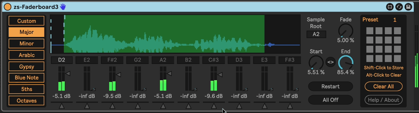Viewport: 419px width, 113px height.
Task: Click the triangle button below D3 fader
Action: tap(239, 106)
